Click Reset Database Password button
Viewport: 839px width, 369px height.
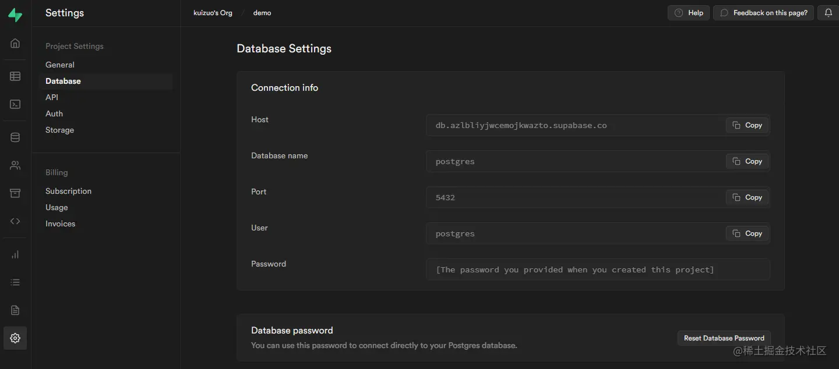[724, 338]
